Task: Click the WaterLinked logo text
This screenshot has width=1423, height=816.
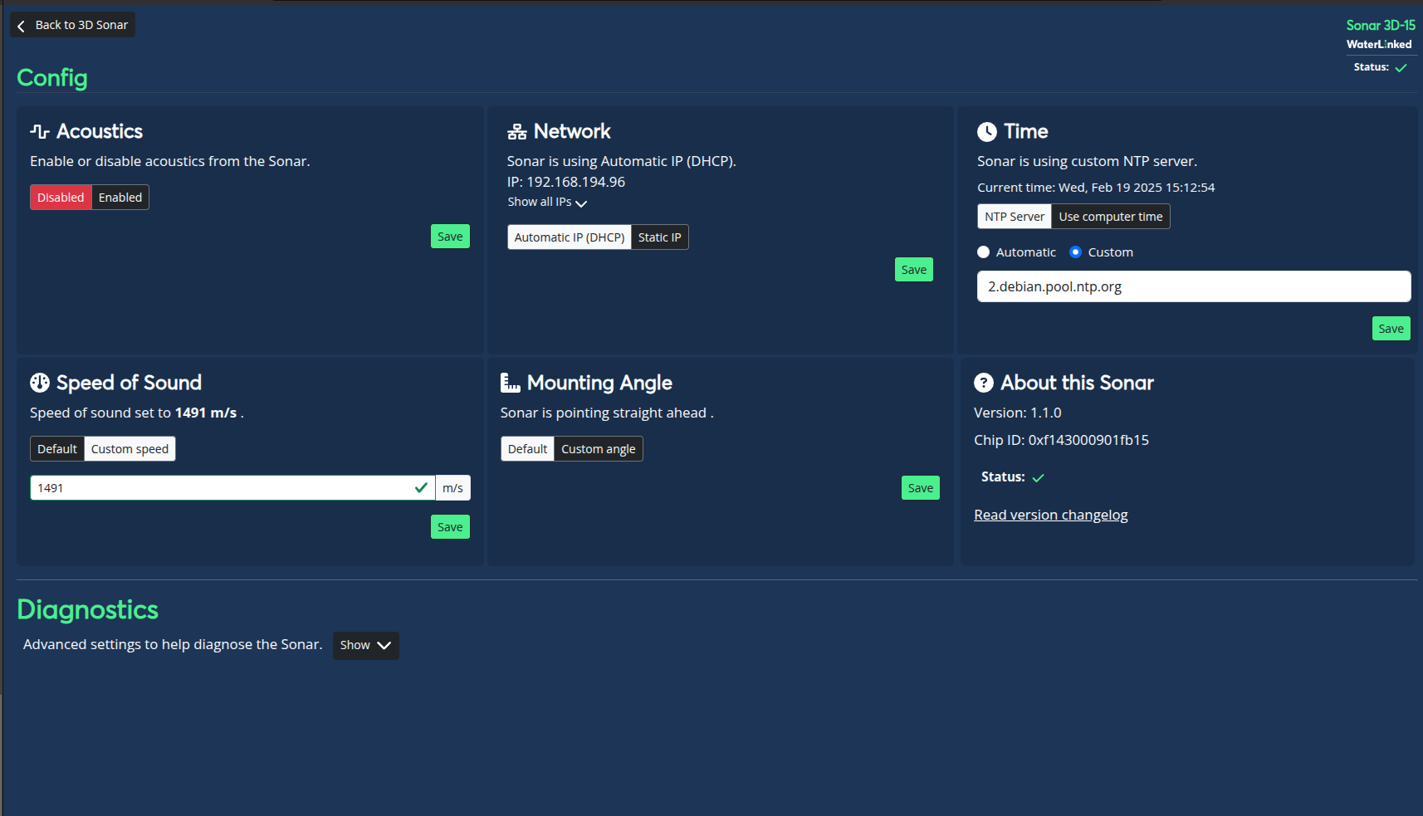Action: point(1379,45)
